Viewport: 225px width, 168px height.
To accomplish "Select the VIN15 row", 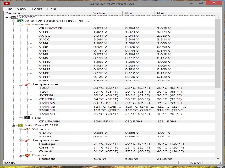I will coord(127,80).
